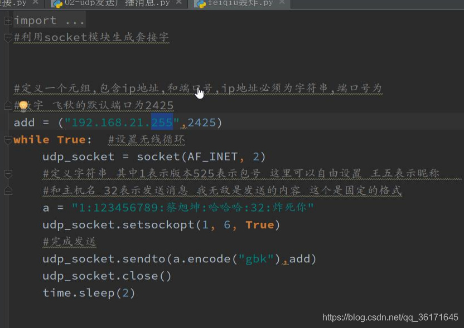
Task: Open the yellow lightbulb intention actions
Action: [23, 106]
